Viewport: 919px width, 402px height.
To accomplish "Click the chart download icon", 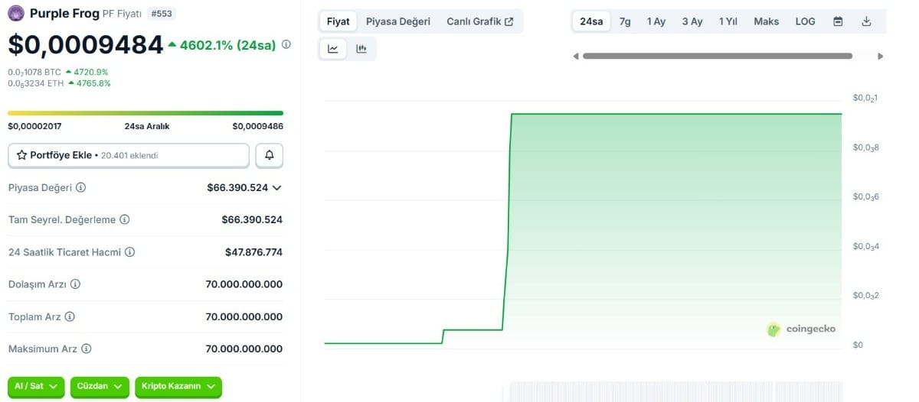I will coord(867,21).
